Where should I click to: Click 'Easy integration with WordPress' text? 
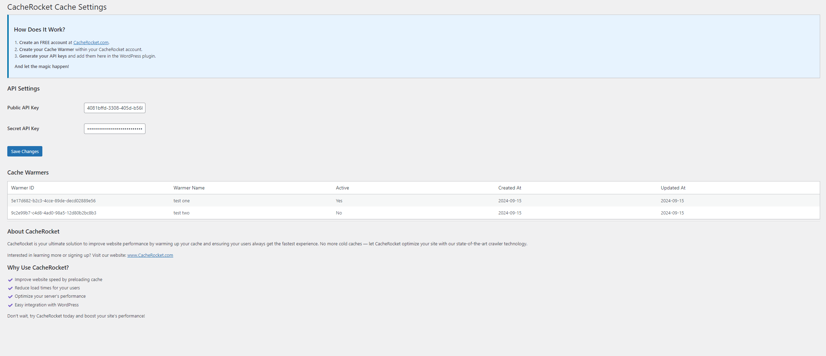tap(47, 305)
